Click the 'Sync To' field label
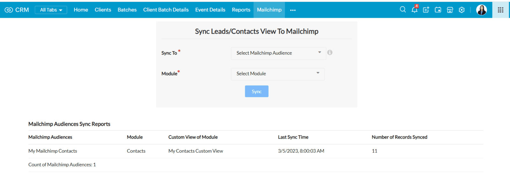Viewport: 510px width, 181px height. (x=169, y=53)
